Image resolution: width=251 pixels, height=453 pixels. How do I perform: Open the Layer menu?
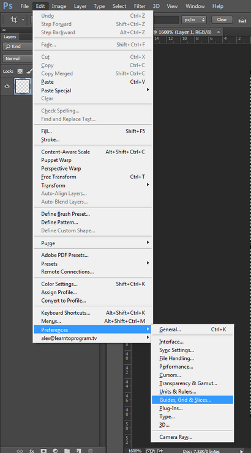pos(80,6)
